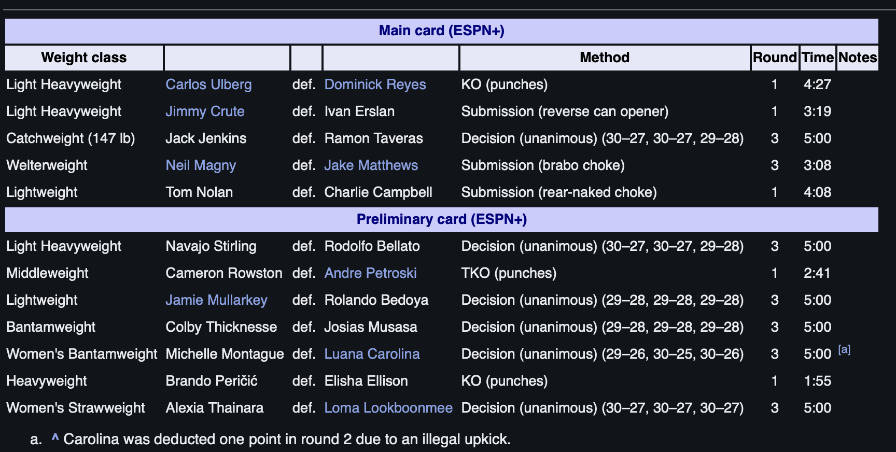Open the Luana Carolina link
Image resolution: width=896 pixels, height=452 pixels.
[x=372, y=354]
